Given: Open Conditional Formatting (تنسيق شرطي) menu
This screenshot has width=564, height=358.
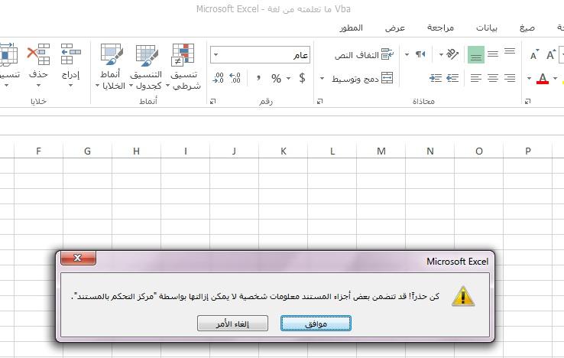Looking at the screenshot, I should tap(184, 67).
